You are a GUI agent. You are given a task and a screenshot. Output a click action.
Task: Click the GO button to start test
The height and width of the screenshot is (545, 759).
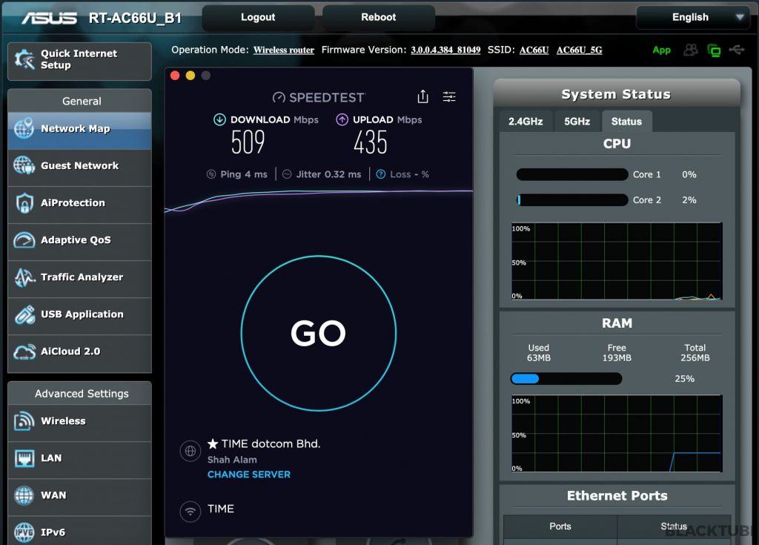point(318,334)
